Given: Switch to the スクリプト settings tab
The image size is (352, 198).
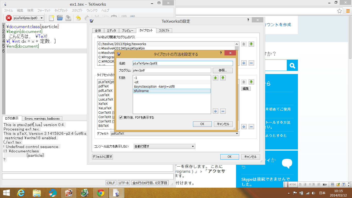Looking at the screenshot, I should coord(164,30).
